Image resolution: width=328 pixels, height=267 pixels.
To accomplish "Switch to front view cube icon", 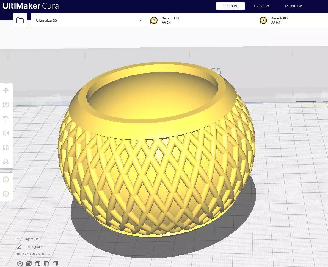I will (x=29, y=263).
